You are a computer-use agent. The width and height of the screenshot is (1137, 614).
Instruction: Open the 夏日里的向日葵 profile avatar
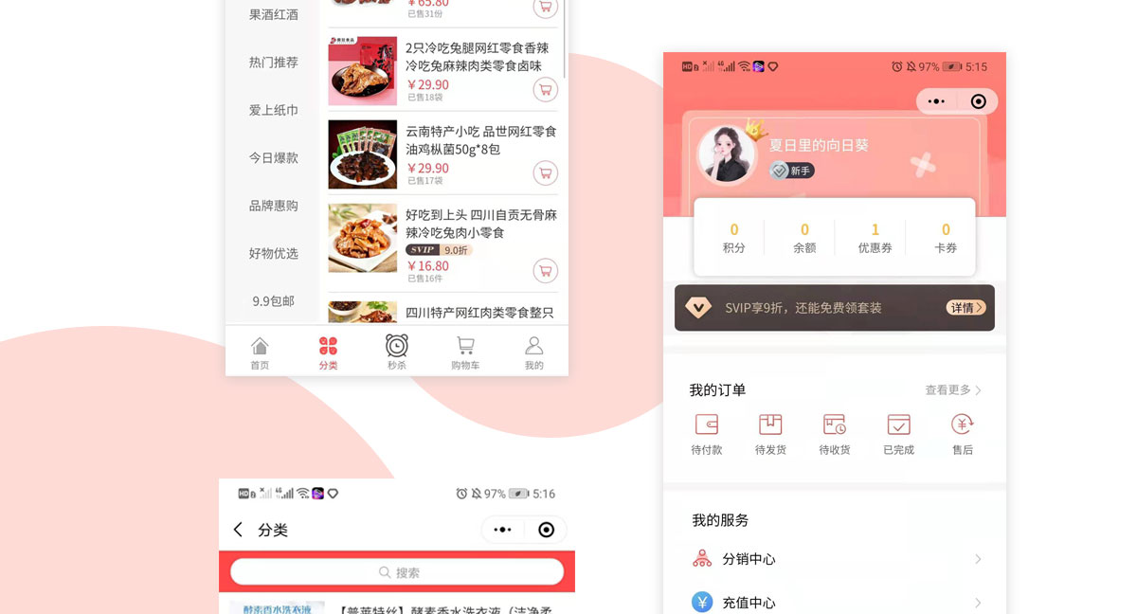click(727, 154)
